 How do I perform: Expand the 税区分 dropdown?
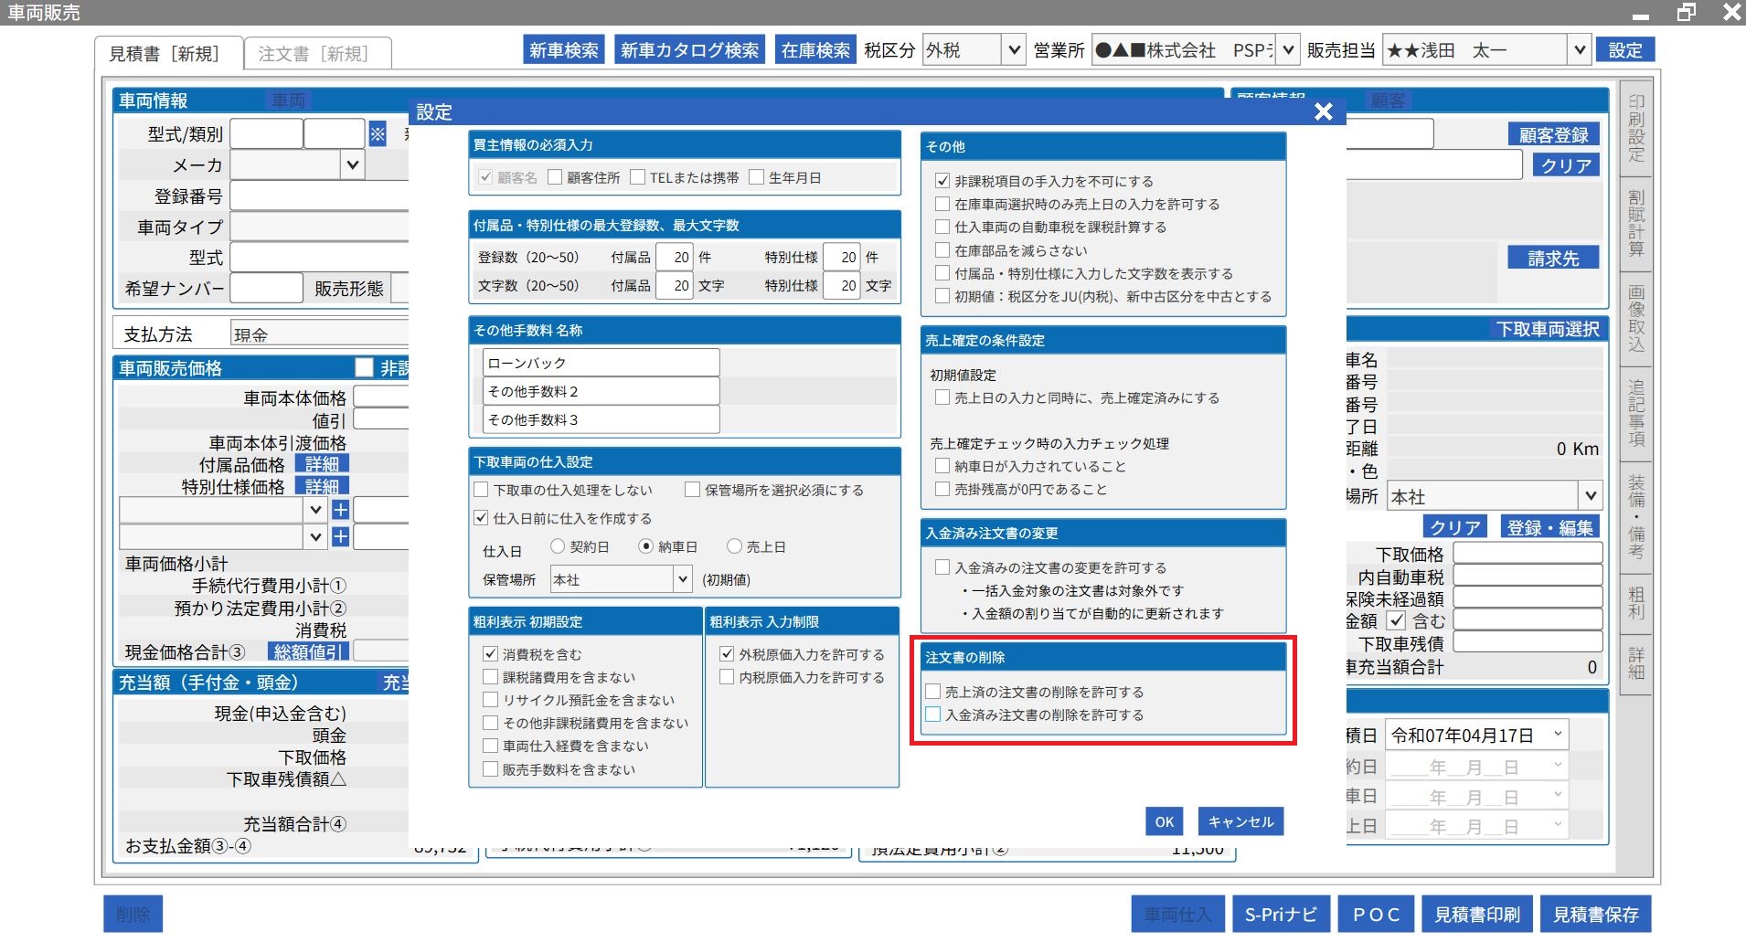pos(1013,50)
